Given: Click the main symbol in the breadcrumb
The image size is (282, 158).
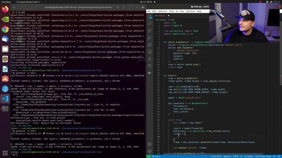Looking at the screenshot, I should click(x=172, y=20).
